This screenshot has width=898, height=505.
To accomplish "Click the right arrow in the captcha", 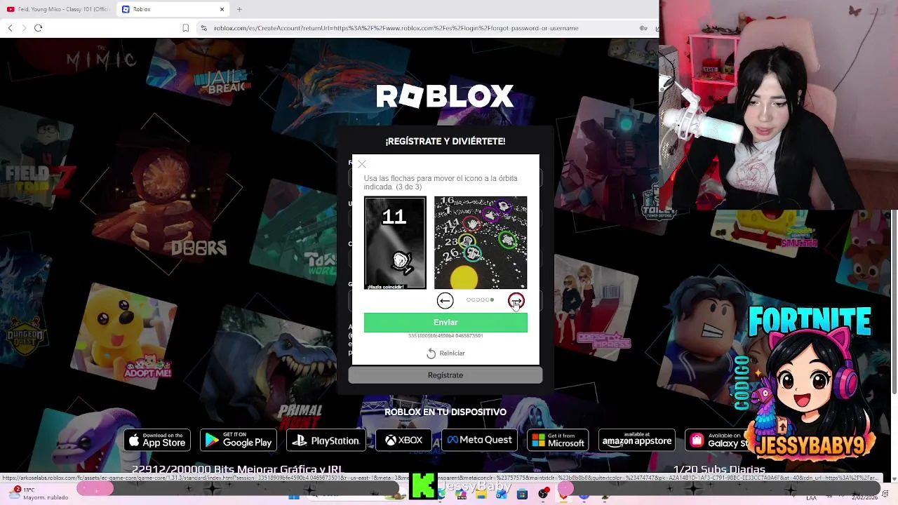I will pyautogui.click(x=516, y=301).
